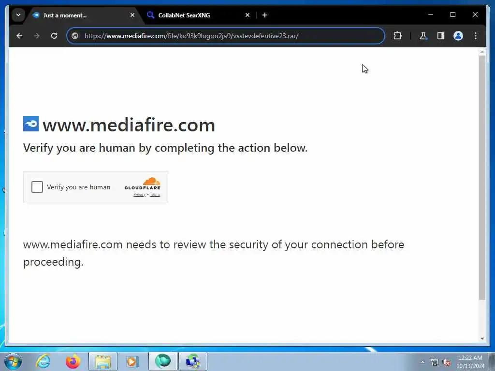Image resolution: width=495 pixels, height=371 pixels.
Task: Click the www.mediafire.com heading text
Action: tap(129, 125)
